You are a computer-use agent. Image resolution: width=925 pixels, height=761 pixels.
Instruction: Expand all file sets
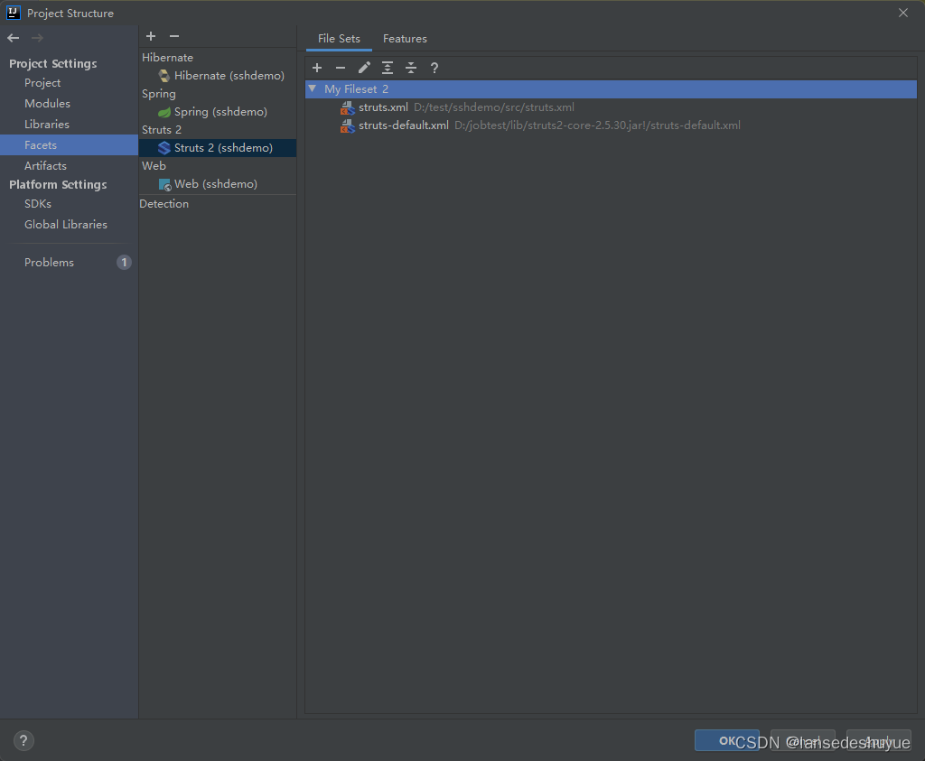(x=388, y=68)
